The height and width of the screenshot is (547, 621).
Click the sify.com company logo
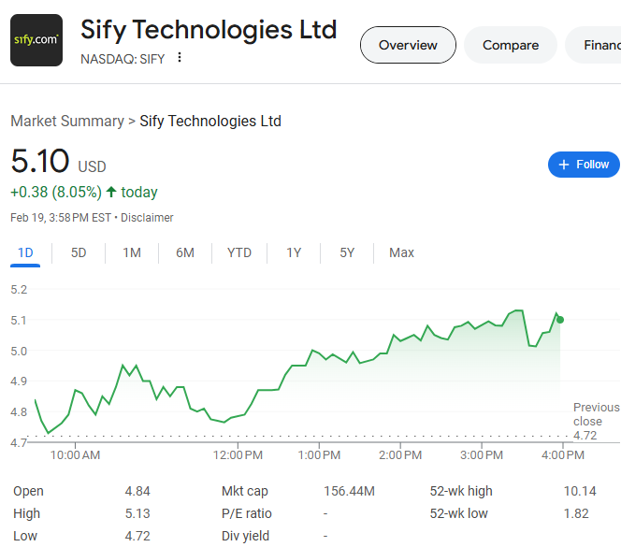[36, 40]
